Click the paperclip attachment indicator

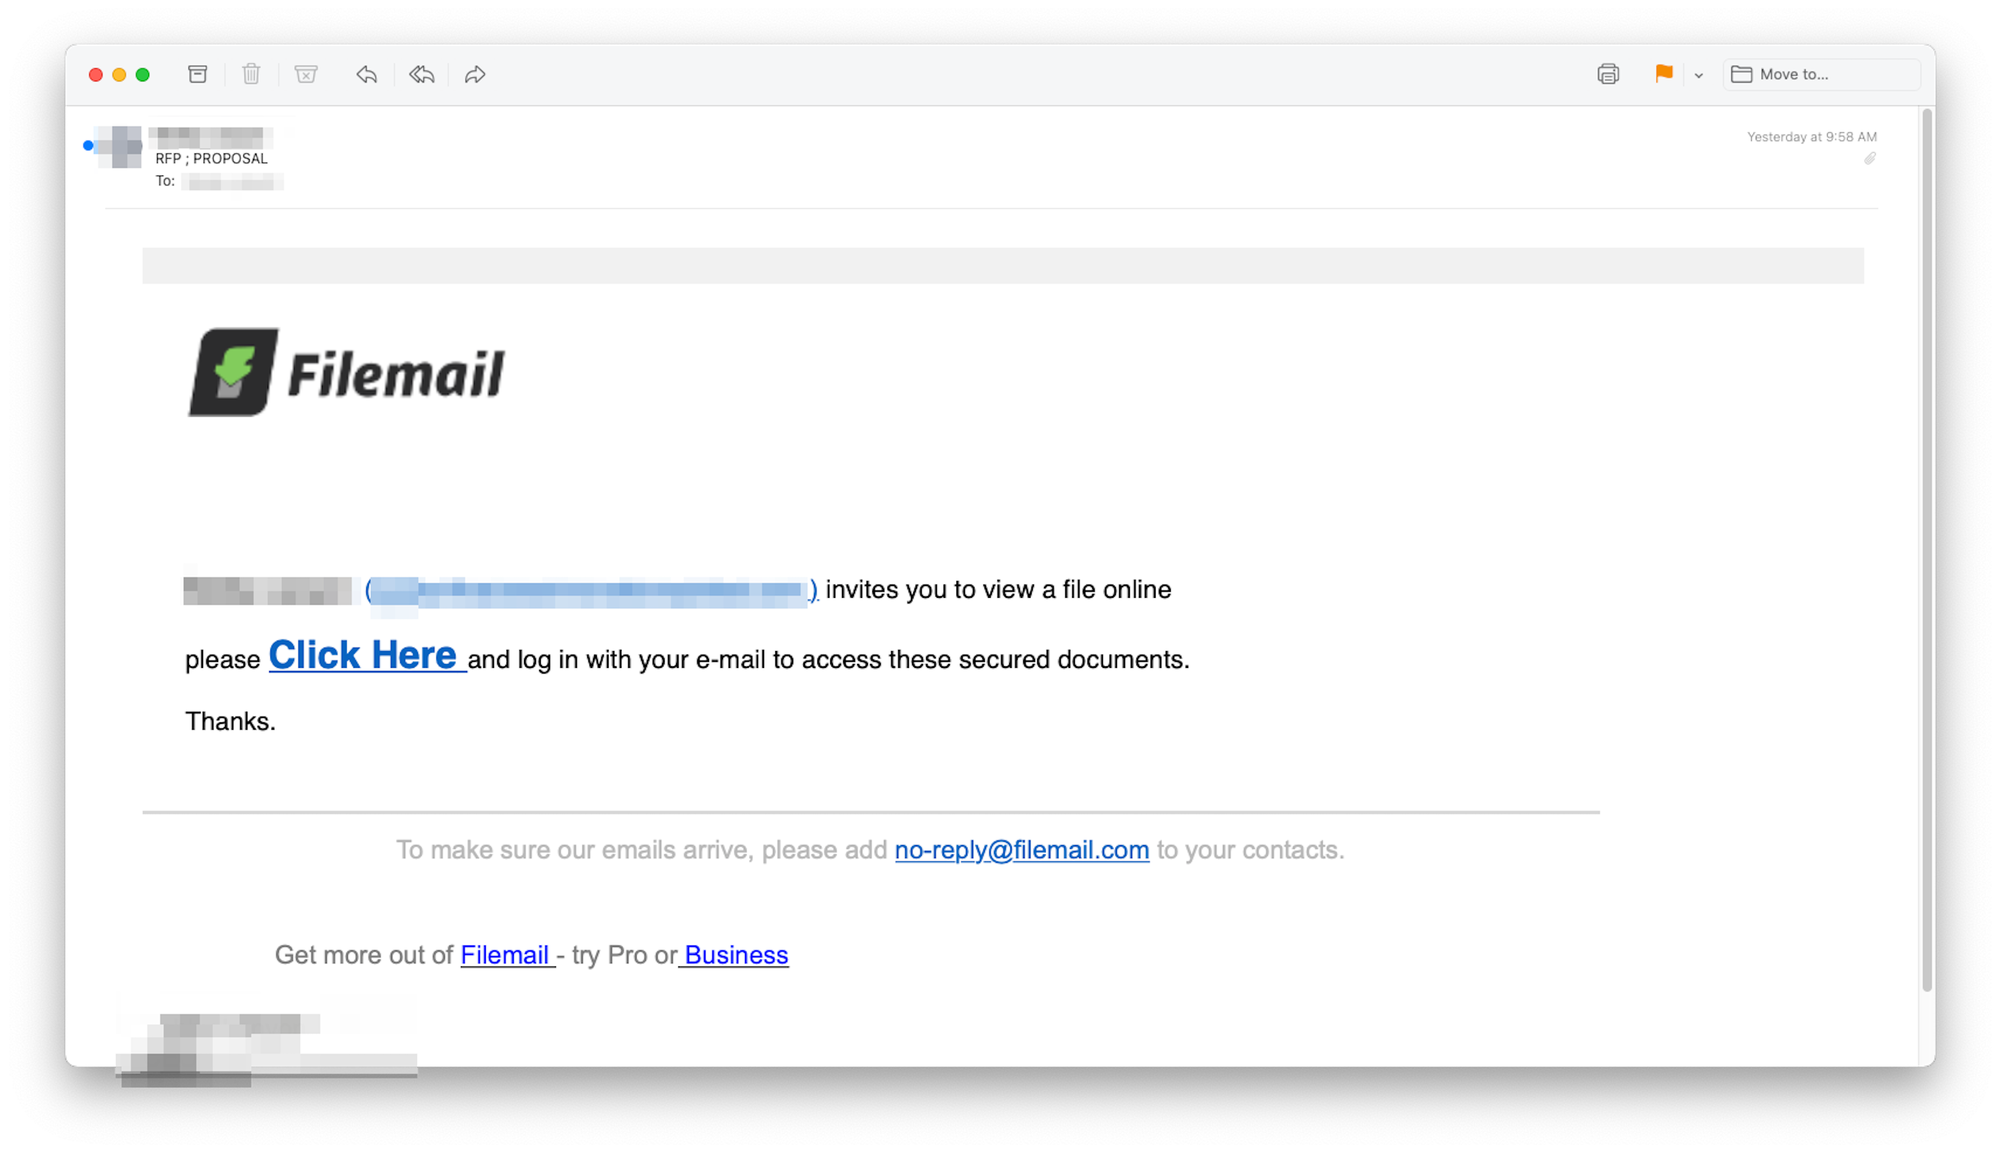[1870, 158]
